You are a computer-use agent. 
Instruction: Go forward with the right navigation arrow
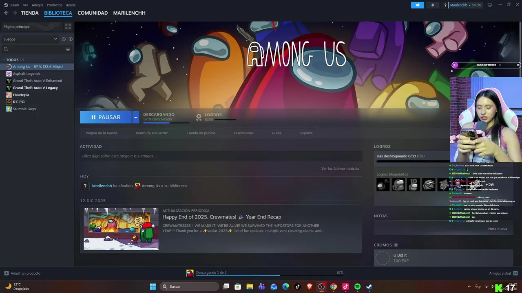(x=15, y=13)
